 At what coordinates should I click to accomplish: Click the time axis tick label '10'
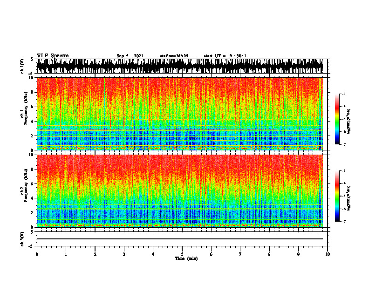point(328,254)
